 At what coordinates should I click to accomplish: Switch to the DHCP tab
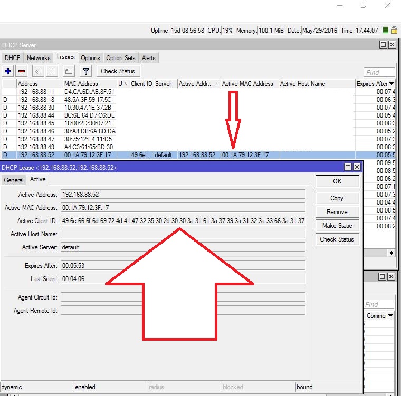13,58
